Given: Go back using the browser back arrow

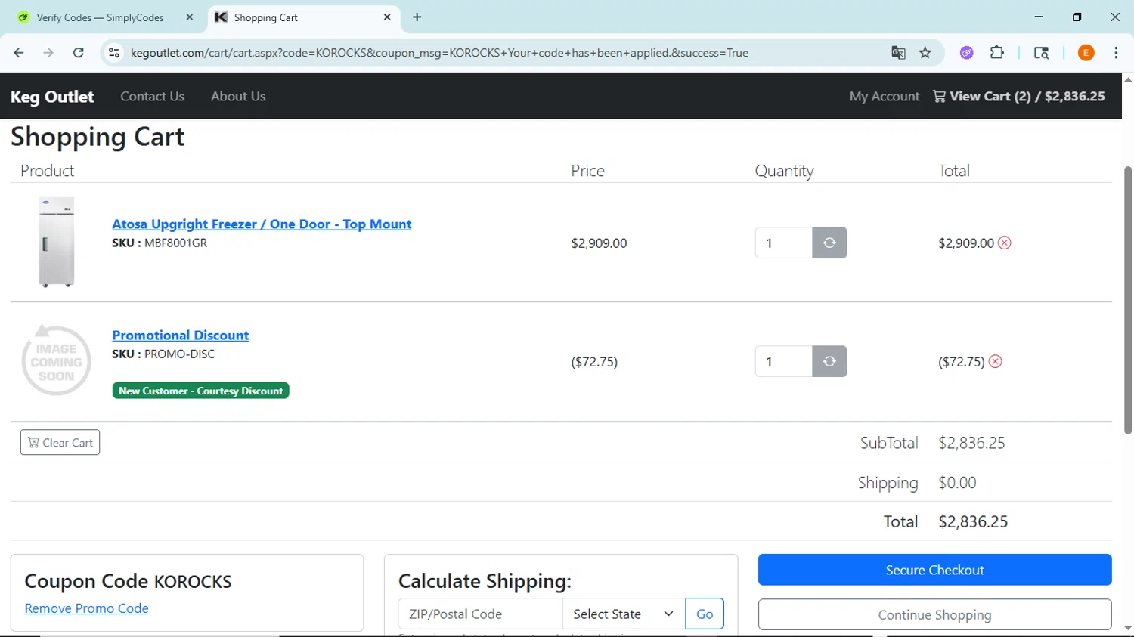Looking at the screenshot, I should 19,53.
